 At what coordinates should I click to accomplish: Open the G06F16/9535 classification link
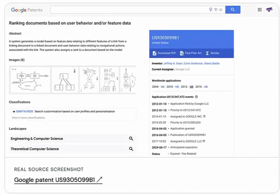[24, 111]
